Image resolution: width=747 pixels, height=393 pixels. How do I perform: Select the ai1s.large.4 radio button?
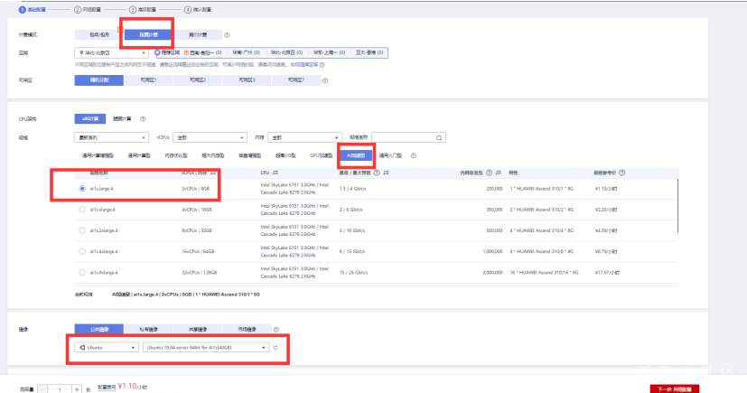point(82,189)
